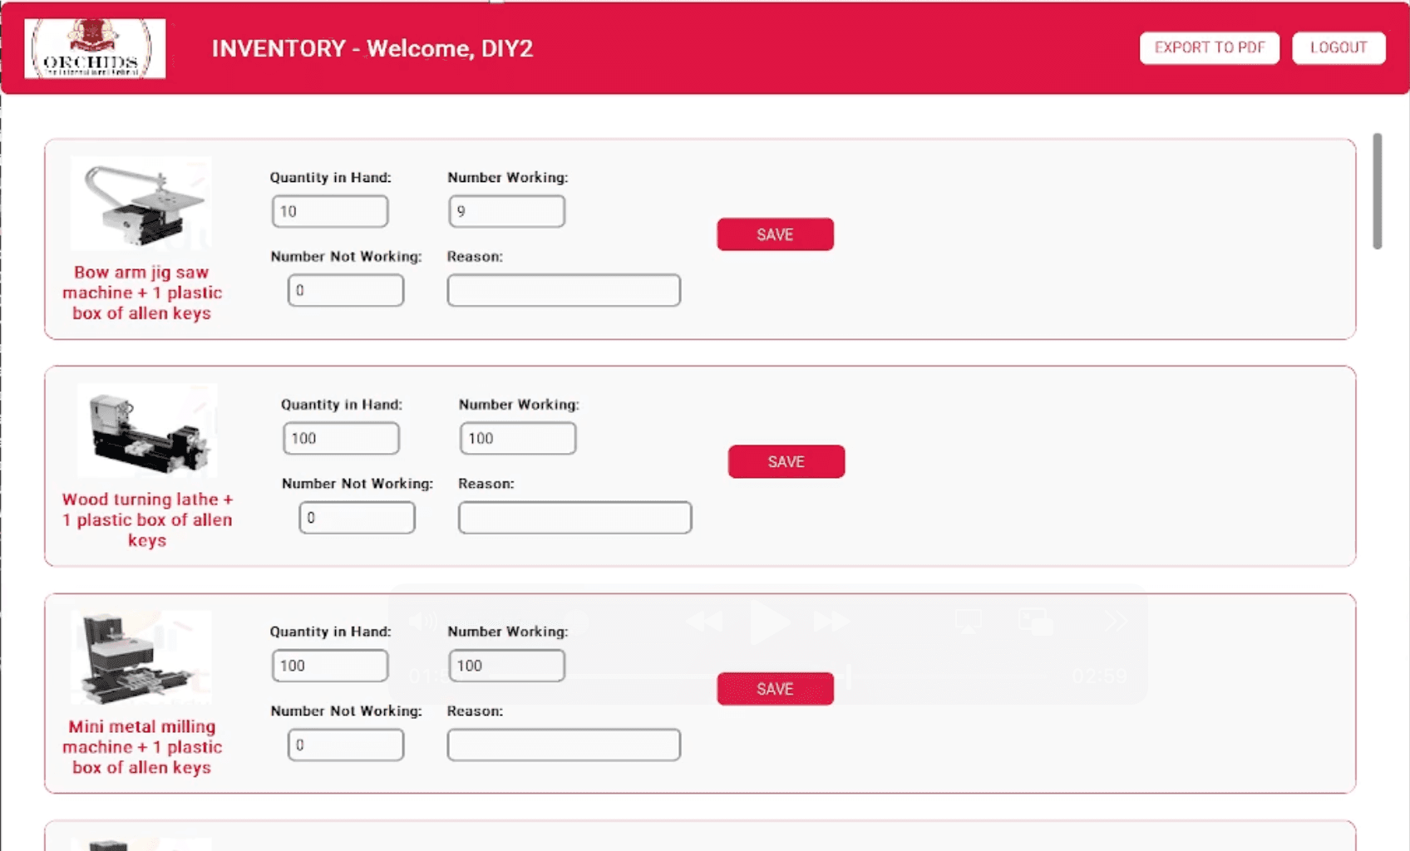Edit Number Not Working for Bow arm jig saw
The width and height of the screenshot is (1410, 851).
coord(346,291)
